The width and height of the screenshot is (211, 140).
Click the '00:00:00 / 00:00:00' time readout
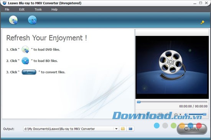(x=193, y=106)
